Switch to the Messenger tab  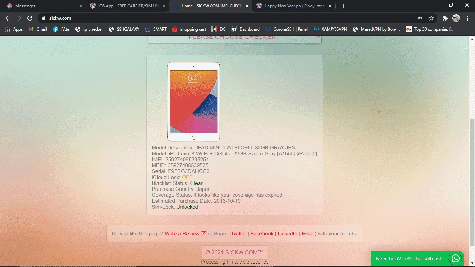(x=45, y=6)
